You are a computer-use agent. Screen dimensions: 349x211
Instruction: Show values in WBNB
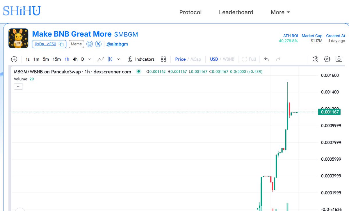tap(229, 59)
